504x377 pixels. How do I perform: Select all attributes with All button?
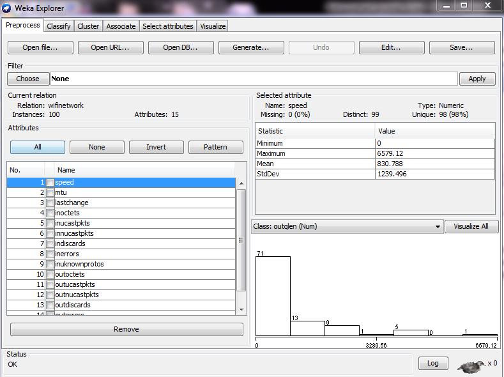tap(38, 147)
